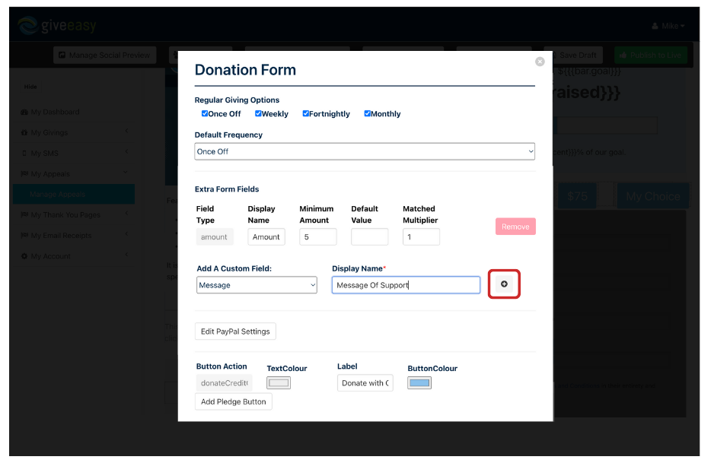Click the Add Pledge Button option
Image resolution: width=714 pixels, height=463 pixels.
tap(233, 401)
